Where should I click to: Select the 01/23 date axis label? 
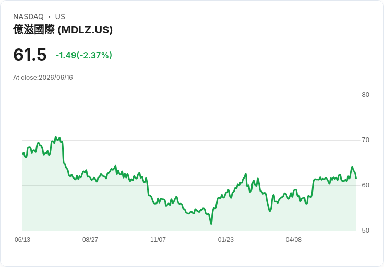point(225,240)
